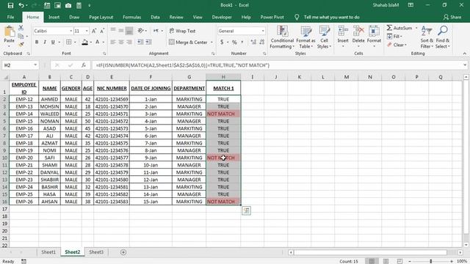The width and height of the screenshot is (470, 264).
Task: Open the font size dropdown
Action: tap(87, 31)
